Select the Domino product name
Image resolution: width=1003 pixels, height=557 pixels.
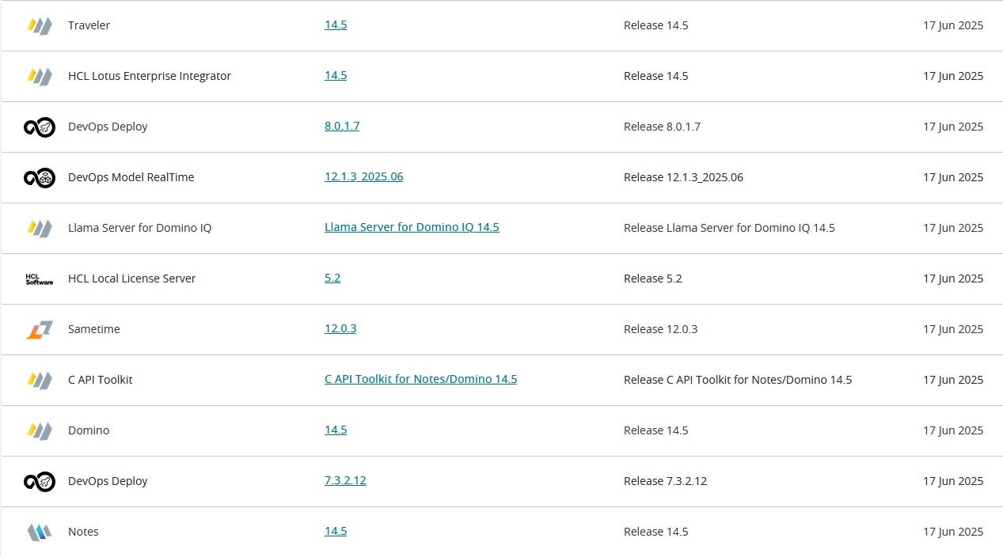(x=89, y=430)
